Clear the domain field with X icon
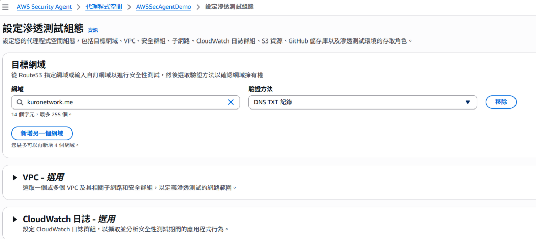536x239 pixels. tap(231, 102)
